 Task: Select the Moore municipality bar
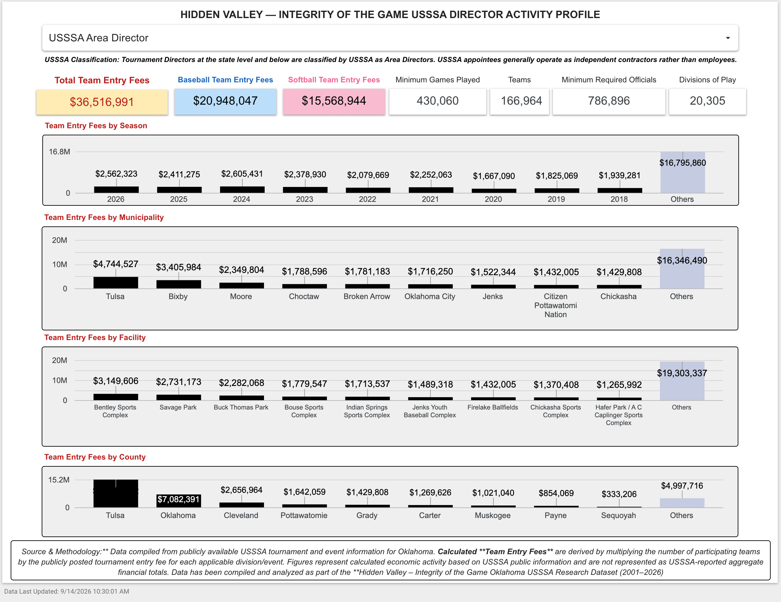click(x=241, y=285)
